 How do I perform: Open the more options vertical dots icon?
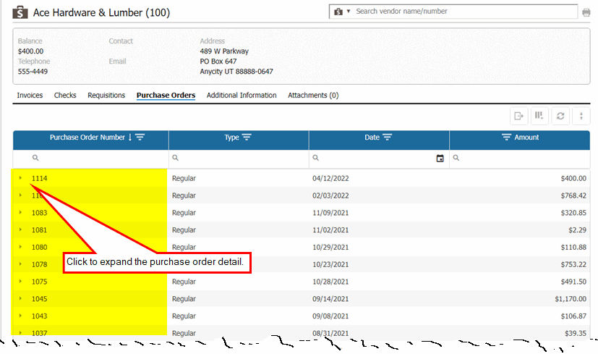[581, 116]
